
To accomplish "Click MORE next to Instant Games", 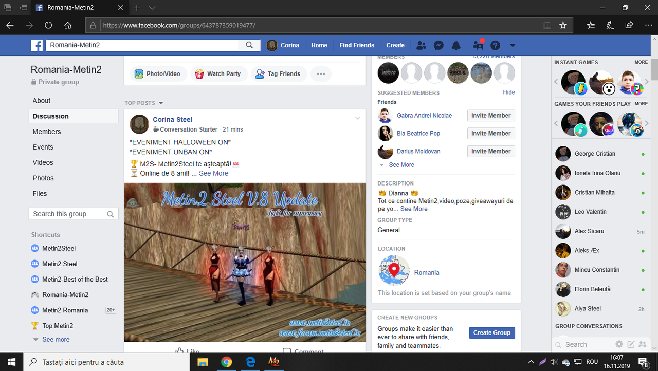I will (x=641, y=62).
